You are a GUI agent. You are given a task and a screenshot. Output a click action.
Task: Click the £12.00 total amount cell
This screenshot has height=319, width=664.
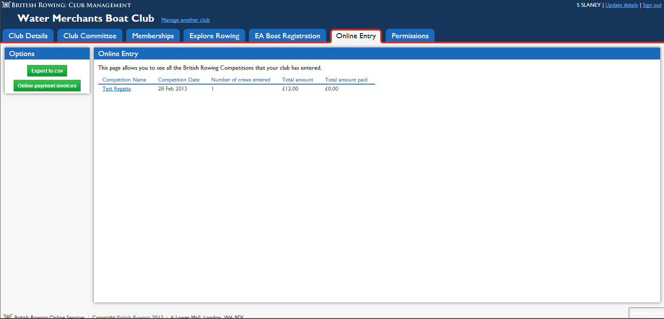pyautogui.click(x=290, y=89)
